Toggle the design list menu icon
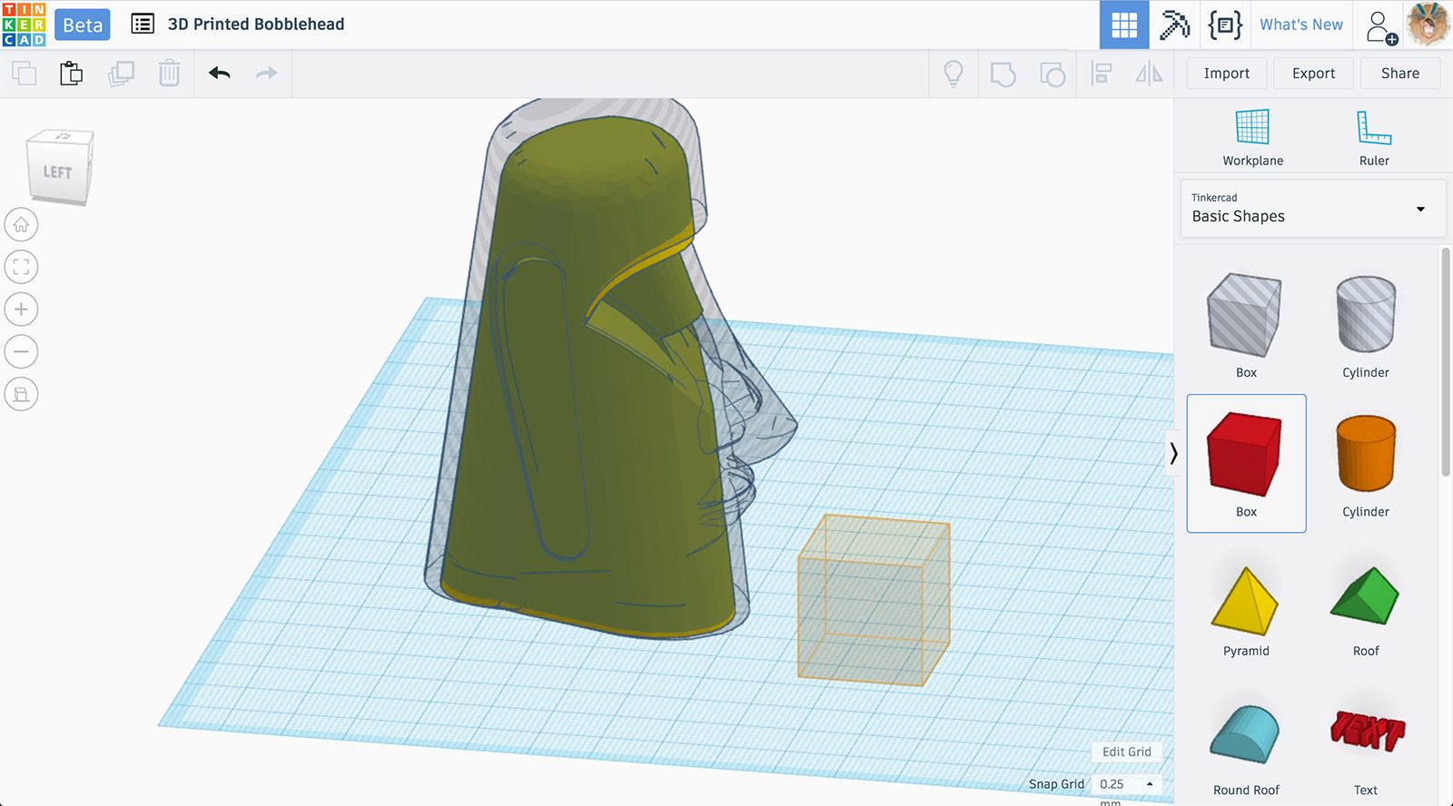1453x806 pixels. point(143,25)
